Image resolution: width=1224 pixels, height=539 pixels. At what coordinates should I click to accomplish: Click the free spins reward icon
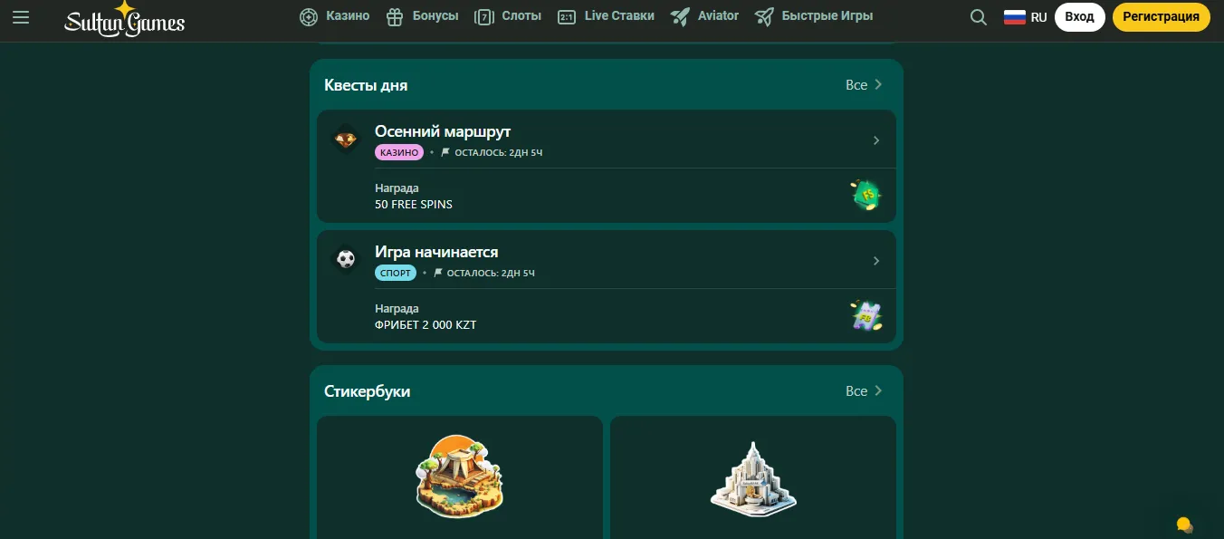[866, 196]
